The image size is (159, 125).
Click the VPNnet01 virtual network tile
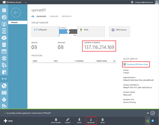tap(45, 32)
